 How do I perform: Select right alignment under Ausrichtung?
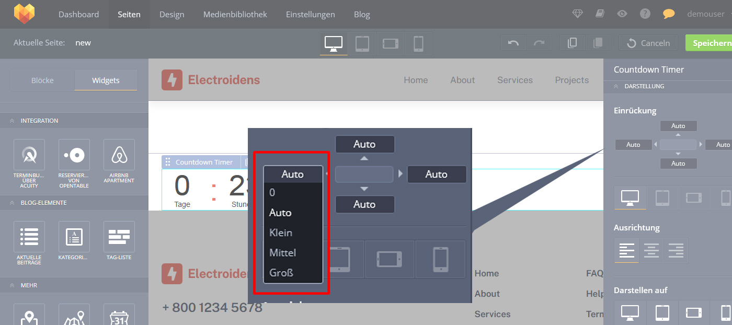tap(676, 251)
